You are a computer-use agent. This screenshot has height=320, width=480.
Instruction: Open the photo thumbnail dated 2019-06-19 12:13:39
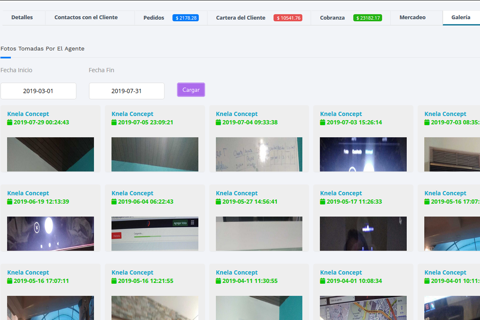(x=51, y=233)
